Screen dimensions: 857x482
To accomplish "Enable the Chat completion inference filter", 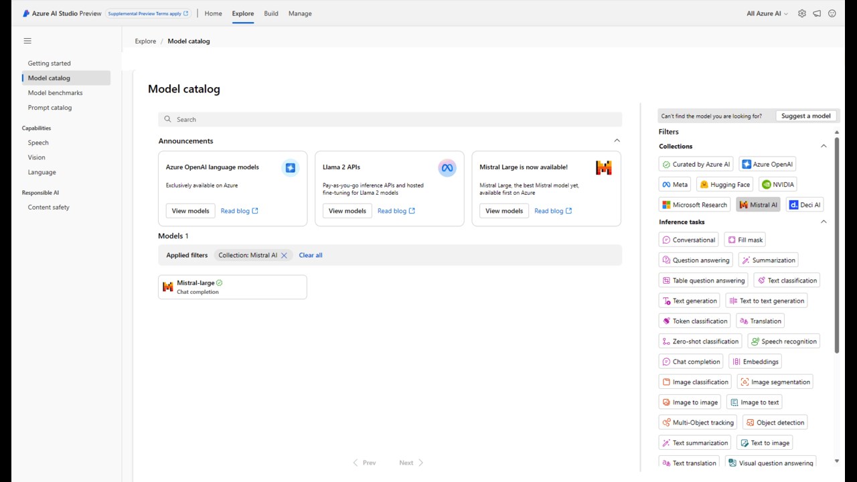I will 691,361.
